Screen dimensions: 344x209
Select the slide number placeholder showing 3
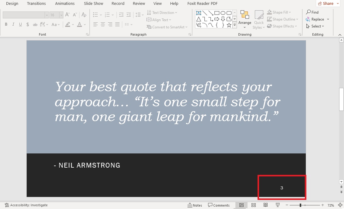coord(282,187)
